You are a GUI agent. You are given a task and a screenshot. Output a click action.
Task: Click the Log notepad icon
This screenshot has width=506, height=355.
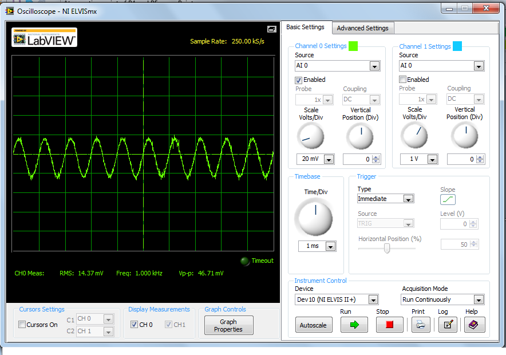click(x=448, y=325)
